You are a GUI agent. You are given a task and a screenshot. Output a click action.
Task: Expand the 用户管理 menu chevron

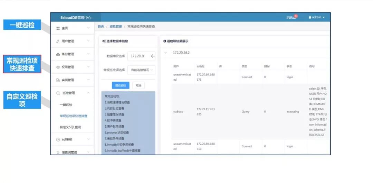coord(88,41)
